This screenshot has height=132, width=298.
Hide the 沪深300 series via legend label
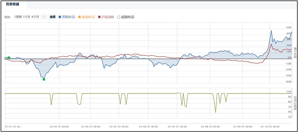[x=108, y=17]
